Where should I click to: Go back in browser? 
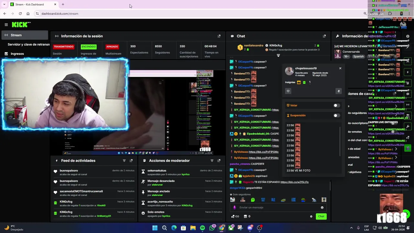coord(5,14)
